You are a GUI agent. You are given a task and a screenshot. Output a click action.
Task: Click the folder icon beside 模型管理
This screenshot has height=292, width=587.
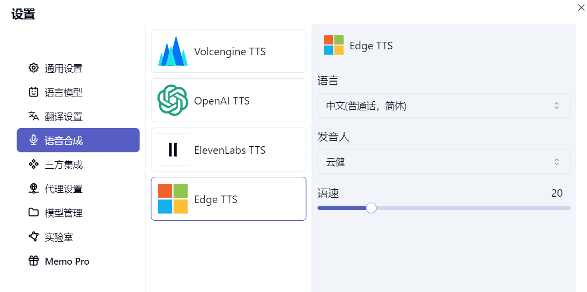34,212
